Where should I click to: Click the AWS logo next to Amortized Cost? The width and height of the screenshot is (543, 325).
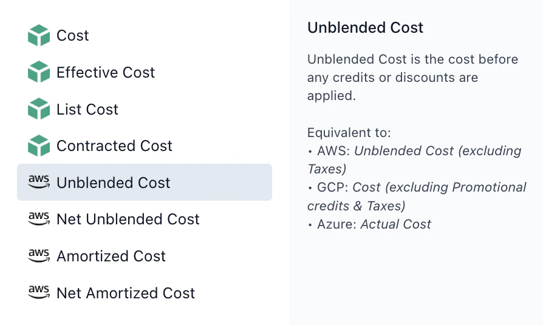(39, 256)
